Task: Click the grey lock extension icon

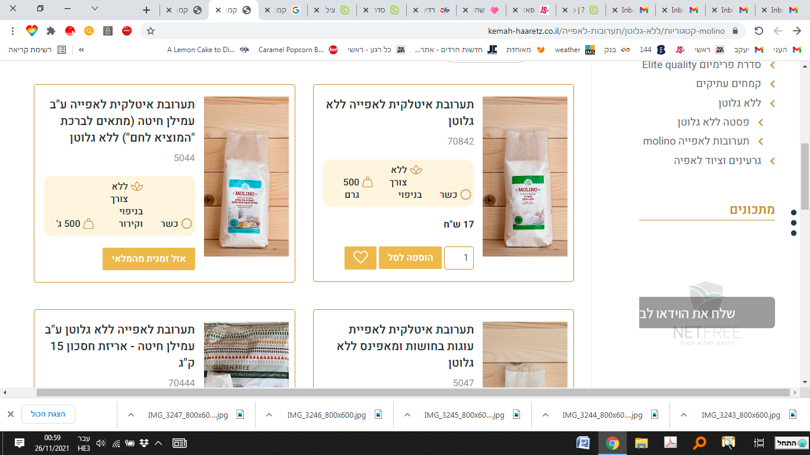Action: pyautogui.click(x=108, y=31)
